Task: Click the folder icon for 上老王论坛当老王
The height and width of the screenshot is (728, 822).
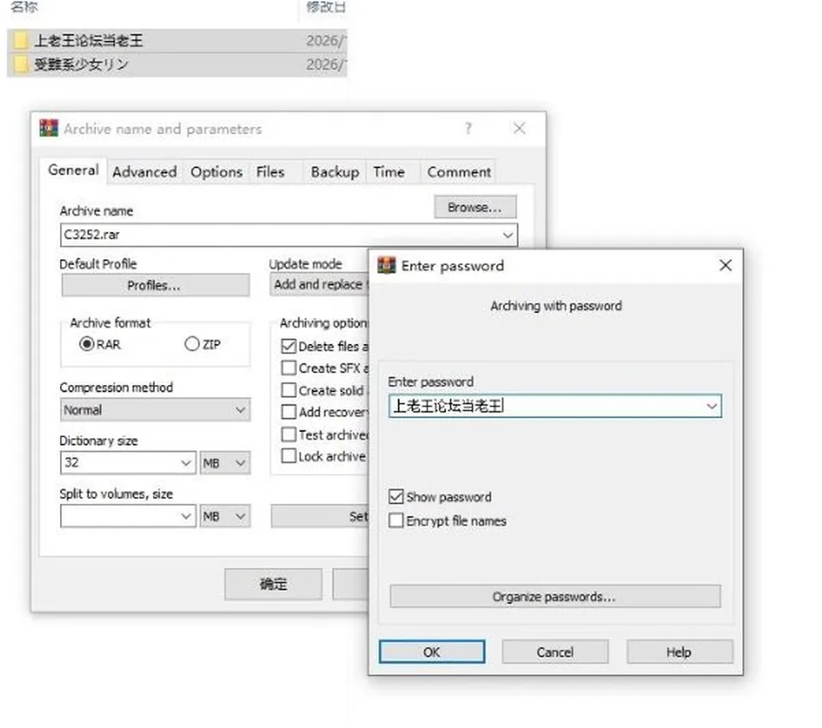Action: coord(21,40)
